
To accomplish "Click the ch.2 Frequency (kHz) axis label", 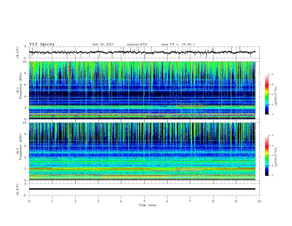I will [x=19, y=147].
